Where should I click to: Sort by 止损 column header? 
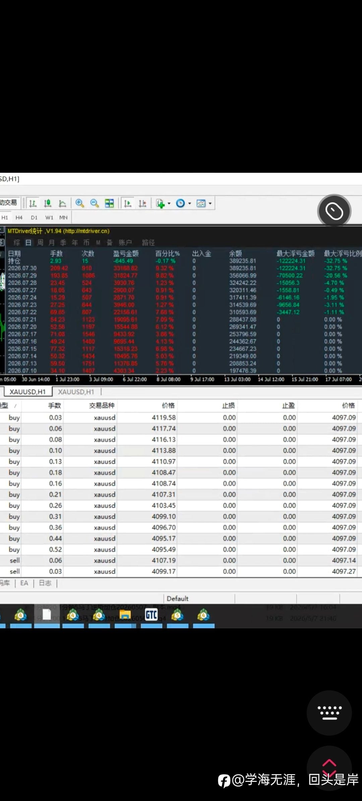click(228, 406)
